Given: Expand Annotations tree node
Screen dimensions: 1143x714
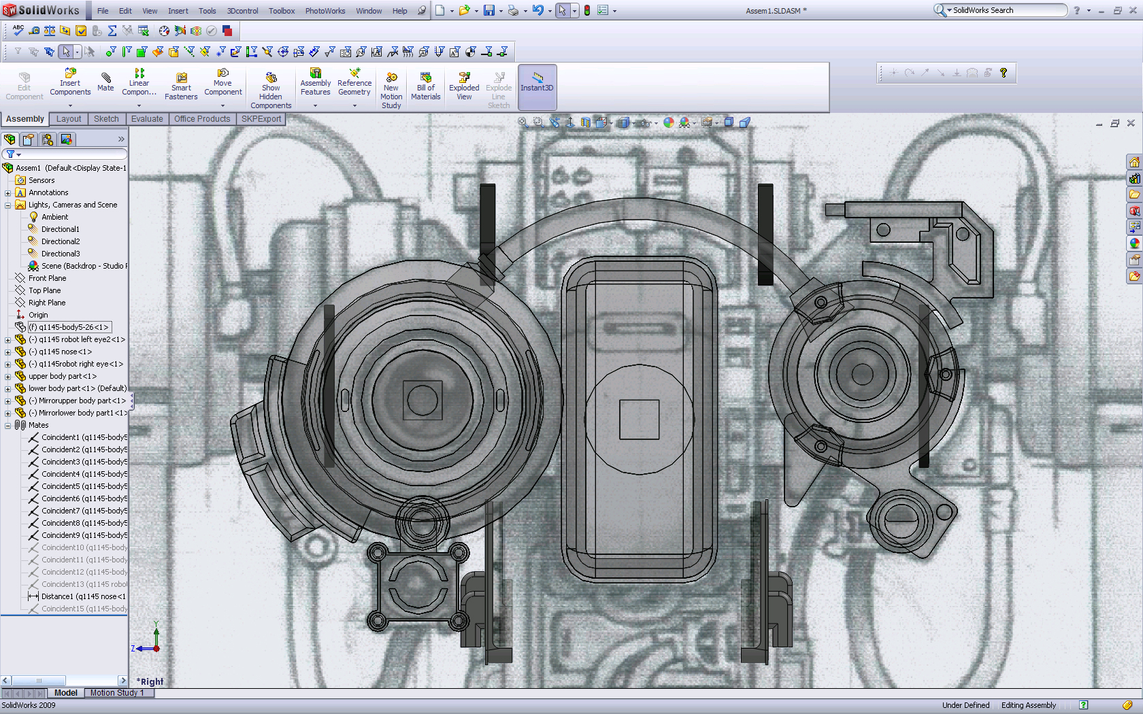Looking at the screenshot, I should (x=8, y=192).
